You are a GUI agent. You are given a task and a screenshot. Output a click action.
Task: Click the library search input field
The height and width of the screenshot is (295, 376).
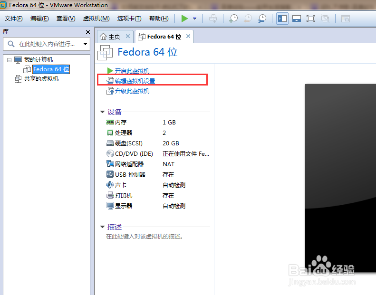tap(46, 44)
